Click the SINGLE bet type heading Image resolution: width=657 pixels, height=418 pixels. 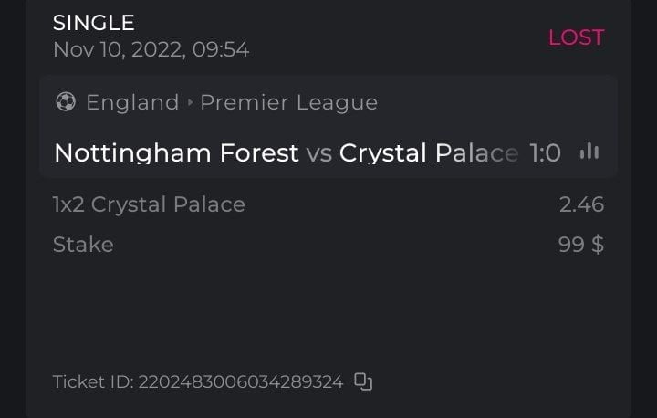[x=94, y=24]
